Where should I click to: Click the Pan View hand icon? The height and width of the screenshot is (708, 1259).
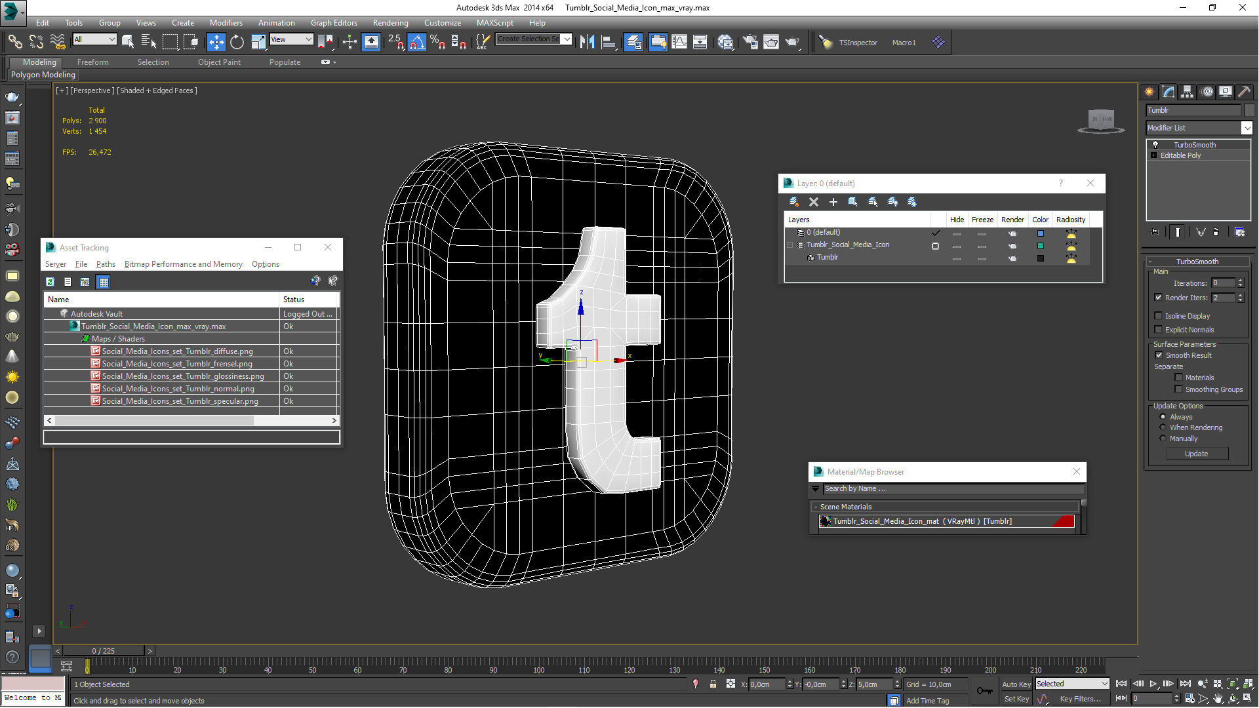point(1218,699)
